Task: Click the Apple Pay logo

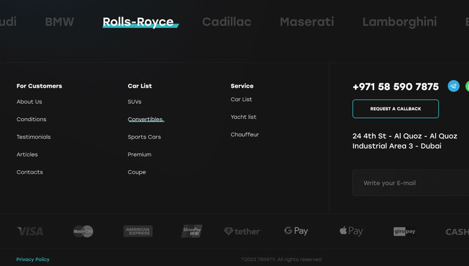Action: pyautogui.click(x=351, y=231)
